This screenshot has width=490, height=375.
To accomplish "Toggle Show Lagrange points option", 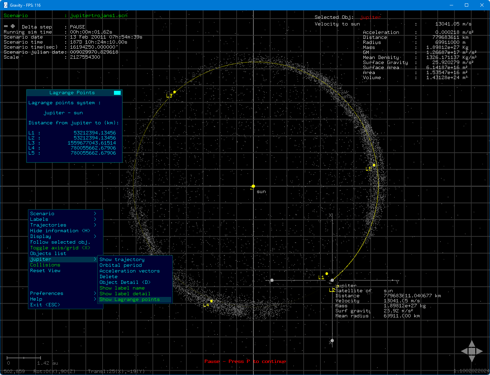I will tap(129, 300).
